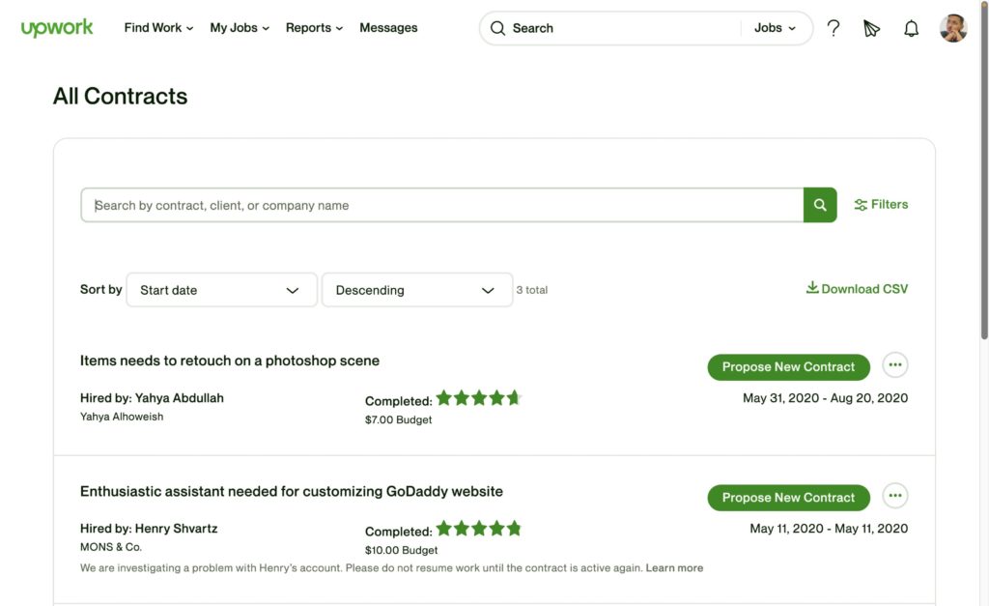Viewport: 989px width, 606px height.
Task: Click the green search magnifier button
Action: pyautogui.click(x=820, y=205)
